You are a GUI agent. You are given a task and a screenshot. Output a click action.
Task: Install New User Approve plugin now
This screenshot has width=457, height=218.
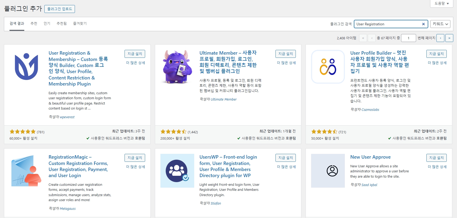(x=436, y=158)
